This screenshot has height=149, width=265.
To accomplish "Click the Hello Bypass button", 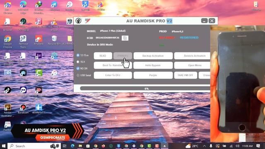I will click(x=153, y=65).
